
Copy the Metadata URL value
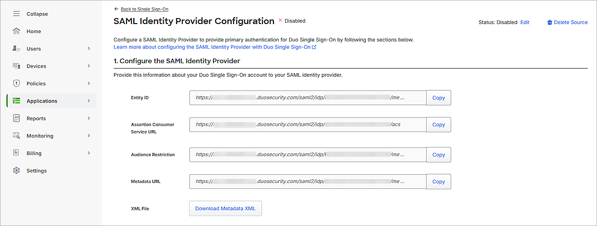point(438,182)
